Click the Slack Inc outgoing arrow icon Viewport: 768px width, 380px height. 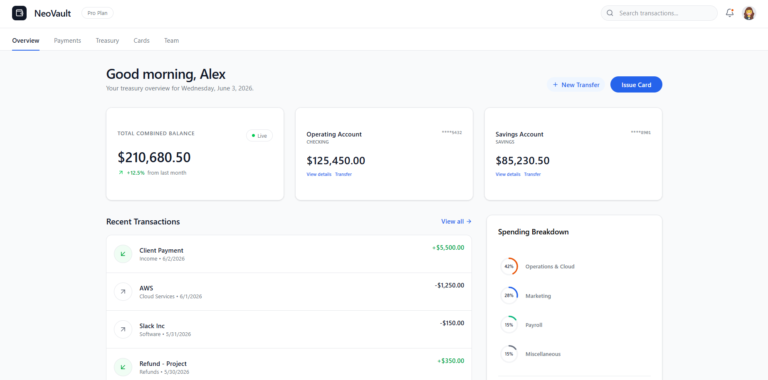click(x=123, y=329)
